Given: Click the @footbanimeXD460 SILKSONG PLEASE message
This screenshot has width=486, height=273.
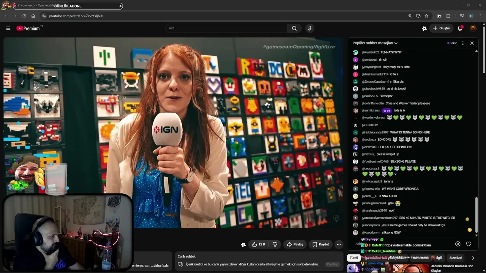Looking at the screenshot, I should (x=403, y=162).
